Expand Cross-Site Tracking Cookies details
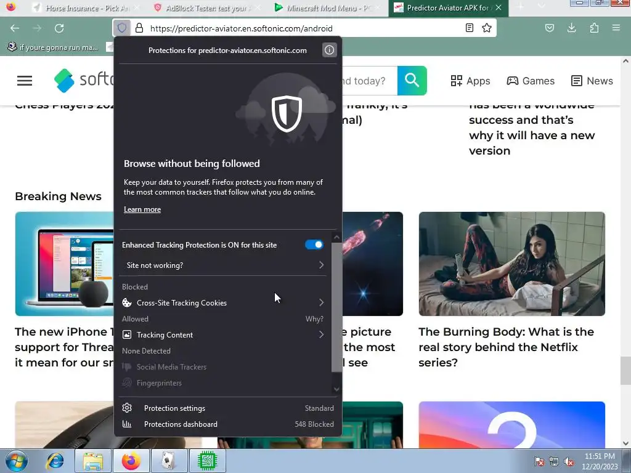 226,302
